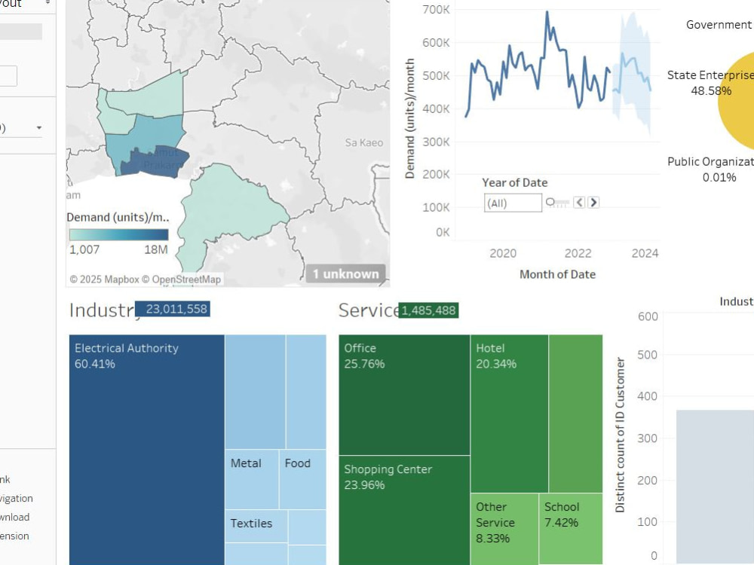Select Electrical Authority 60.41% treemap block
Screen dimensions: 754x565
point(147,450)
